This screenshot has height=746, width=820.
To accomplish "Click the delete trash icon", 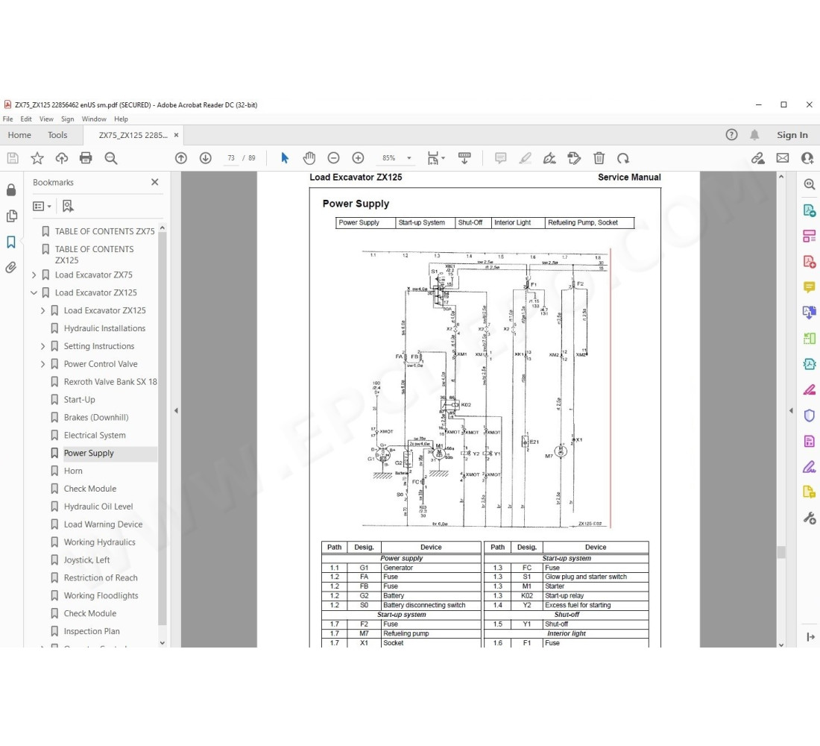I will (x=599, y=158).
